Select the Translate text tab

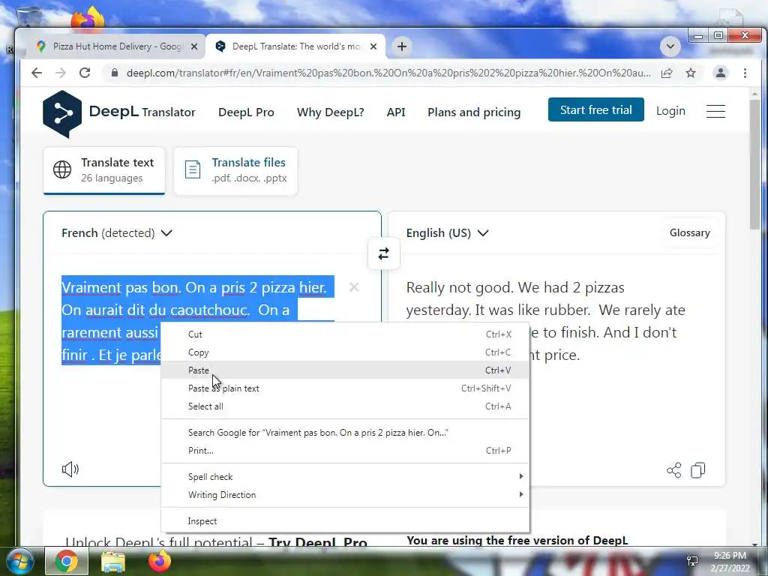click(x=103, y=170)
